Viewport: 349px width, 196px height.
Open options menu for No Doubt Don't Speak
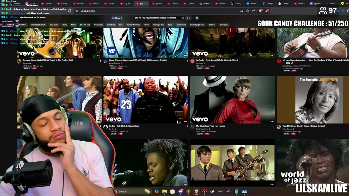[x=274, y=61]
